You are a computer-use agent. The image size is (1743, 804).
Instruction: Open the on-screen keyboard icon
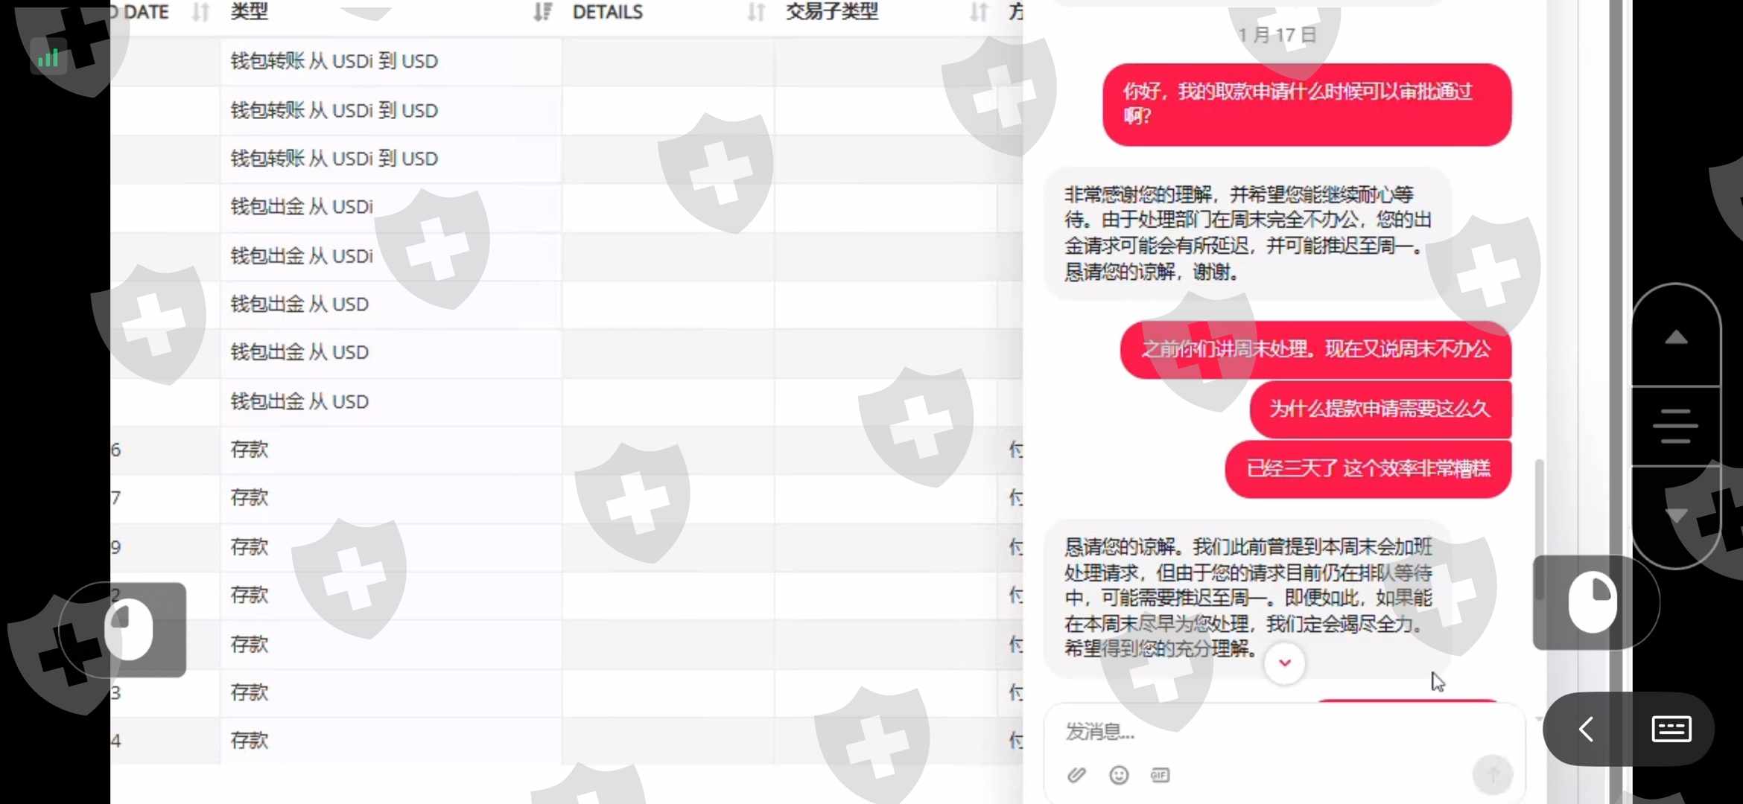(1671, 729)
